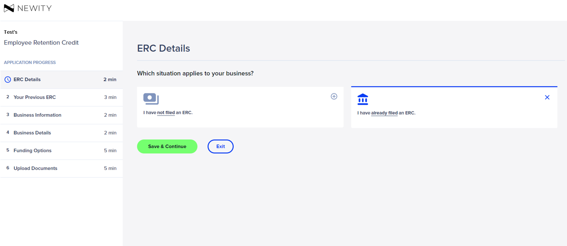Go to Your Previous ERC step
This screenshot has width=567, height=246.
click(x=61, y=97)
